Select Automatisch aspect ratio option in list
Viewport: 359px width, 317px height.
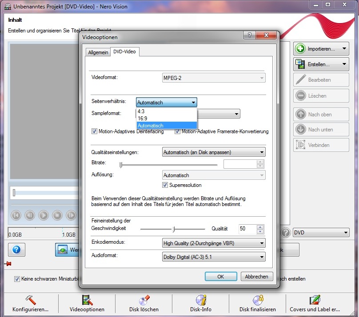click(x=167, y=125)
